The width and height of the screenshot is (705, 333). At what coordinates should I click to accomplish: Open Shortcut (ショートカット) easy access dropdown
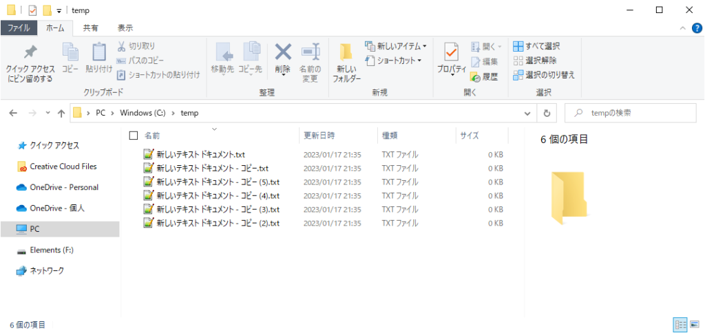pyautogui.click(x=393, y=61)
